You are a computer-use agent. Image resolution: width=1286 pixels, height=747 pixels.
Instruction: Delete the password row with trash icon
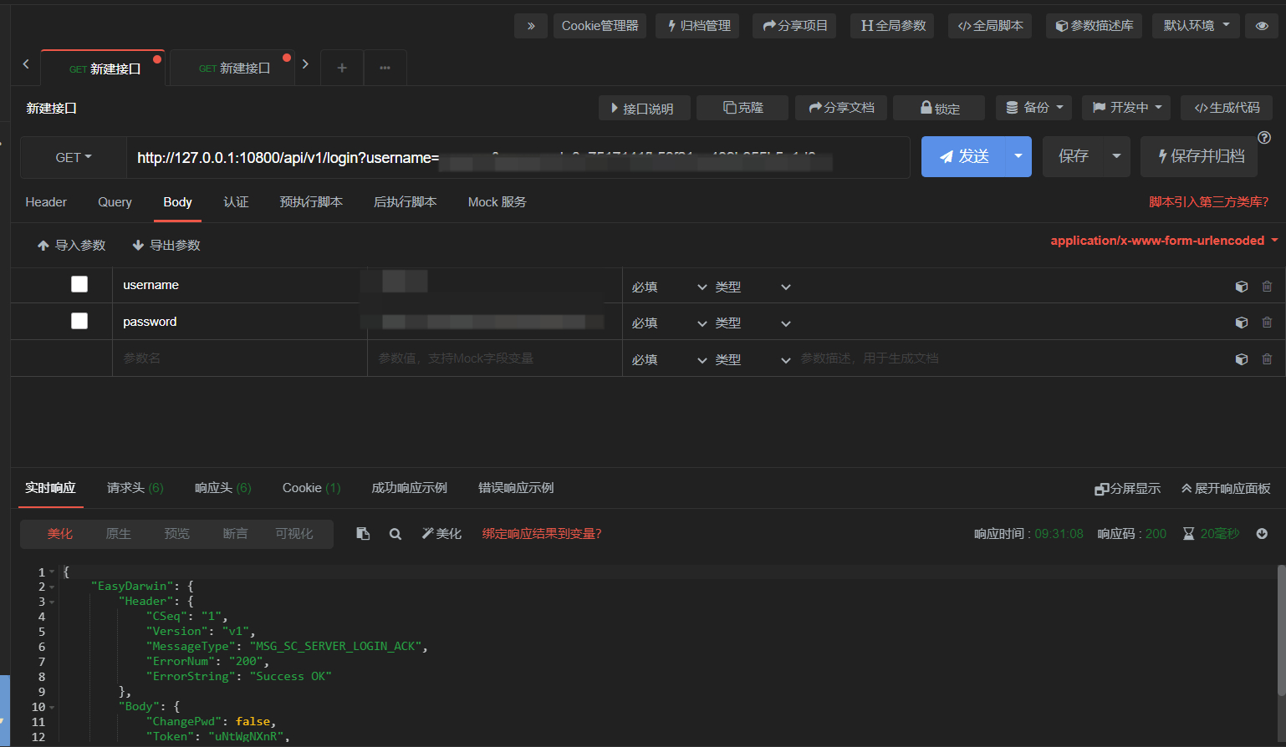[x=1267, y=323]
